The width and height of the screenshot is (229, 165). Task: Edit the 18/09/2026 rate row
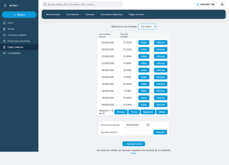(x=144, y=70)
